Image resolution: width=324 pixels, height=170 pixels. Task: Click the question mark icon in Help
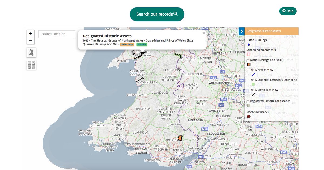(284, 11)
